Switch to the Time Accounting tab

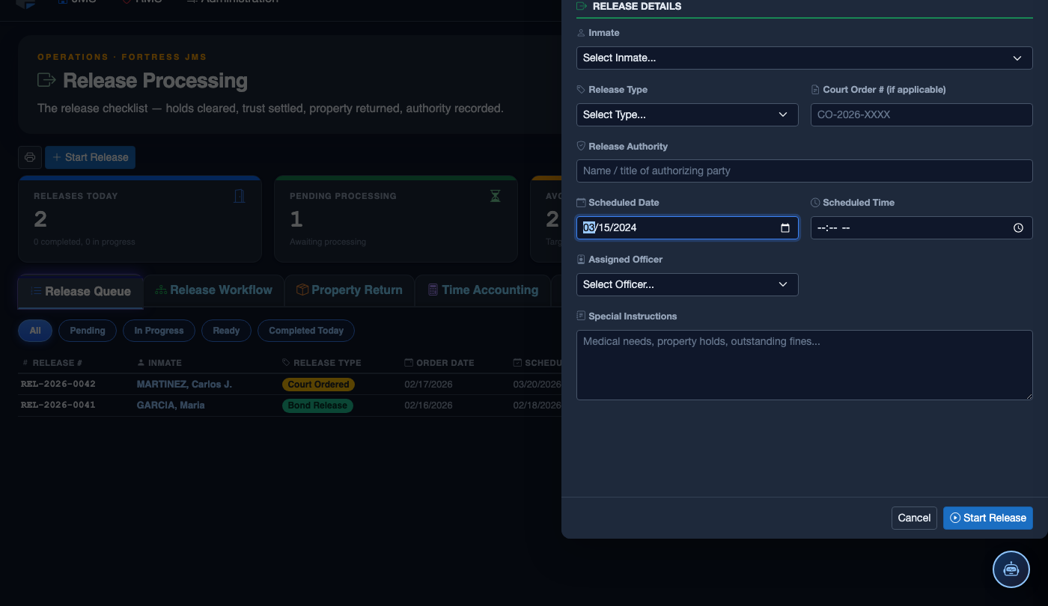(483, 290)
